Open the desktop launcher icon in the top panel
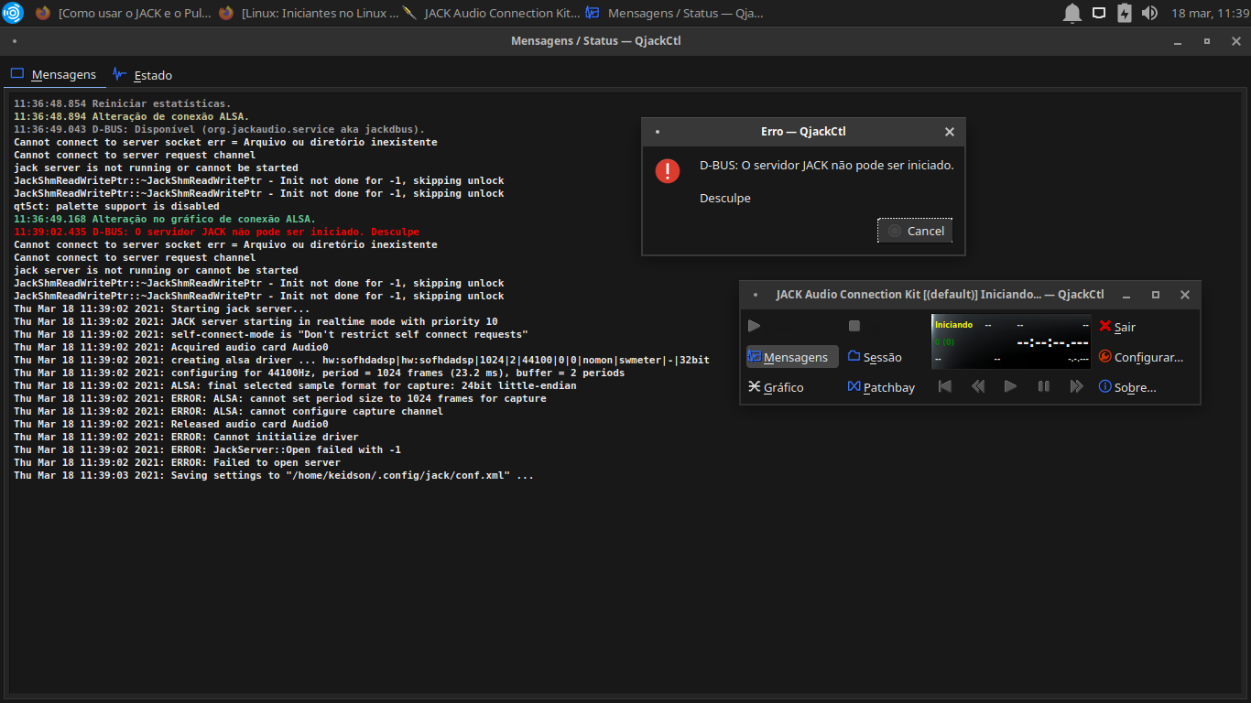The image size is (1251, 703). tap(13, 13)
